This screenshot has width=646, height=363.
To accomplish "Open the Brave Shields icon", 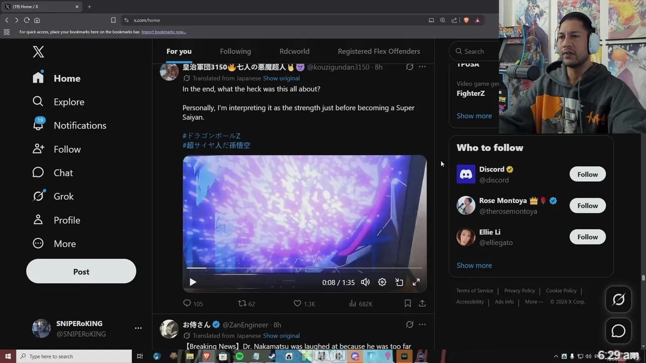I will [x=466, y=20].
